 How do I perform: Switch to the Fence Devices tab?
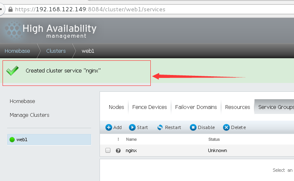pos(150,107)
